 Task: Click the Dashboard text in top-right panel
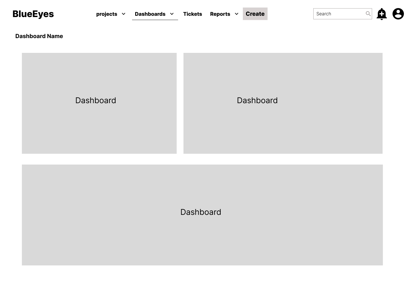pyautogui.click(x=257, y=100)
